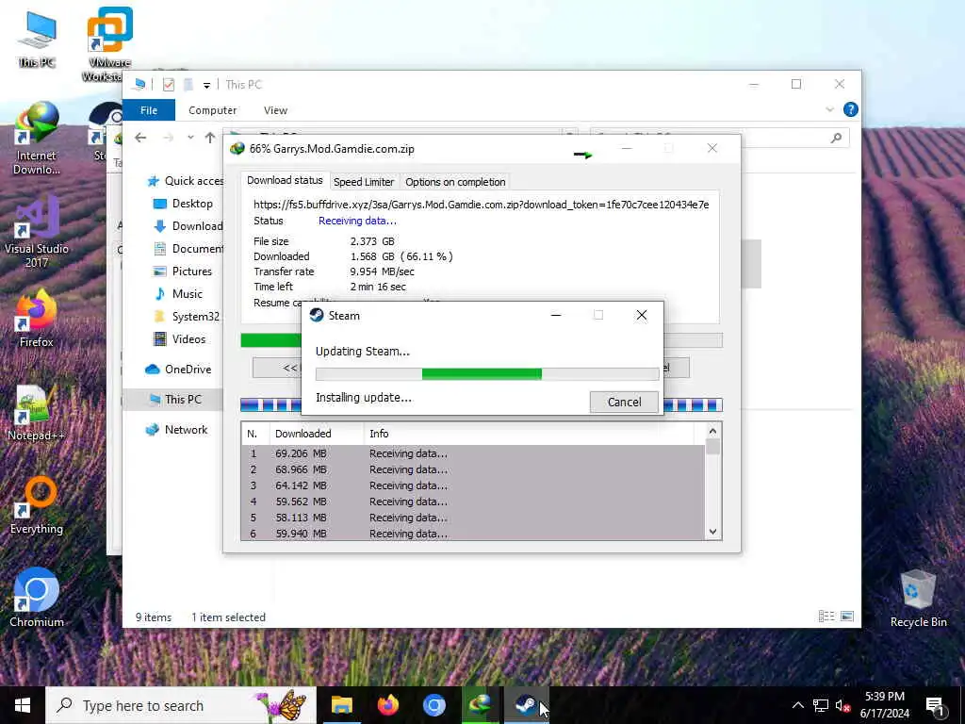Click Steam taskbar icon
The height and width of the screenshot is (724, 965).
526,705
